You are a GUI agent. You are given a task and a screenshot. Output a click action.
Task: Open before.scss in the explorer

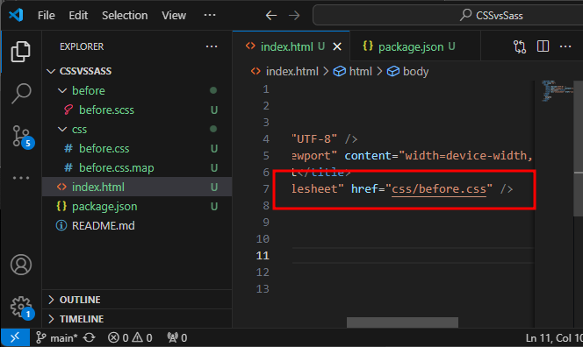(x=137, y=110)
